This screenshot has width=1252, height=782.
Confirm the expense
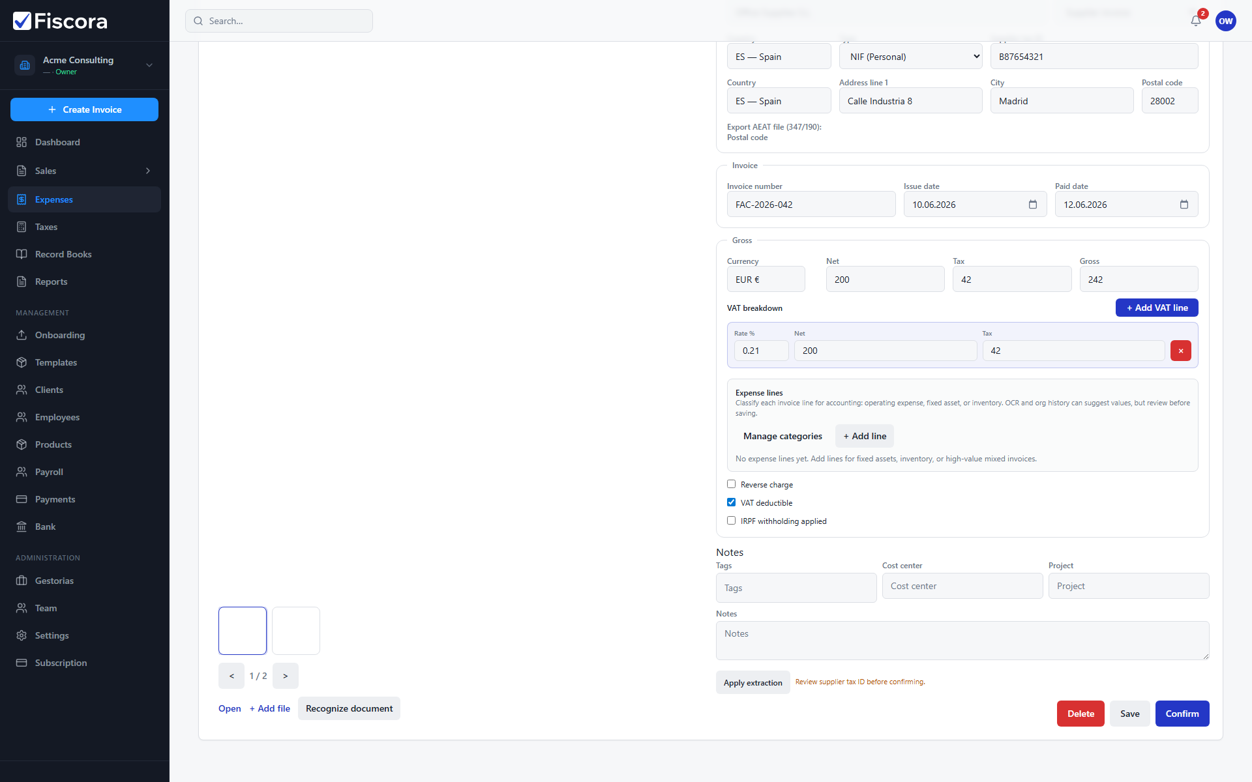[1182, 714]
